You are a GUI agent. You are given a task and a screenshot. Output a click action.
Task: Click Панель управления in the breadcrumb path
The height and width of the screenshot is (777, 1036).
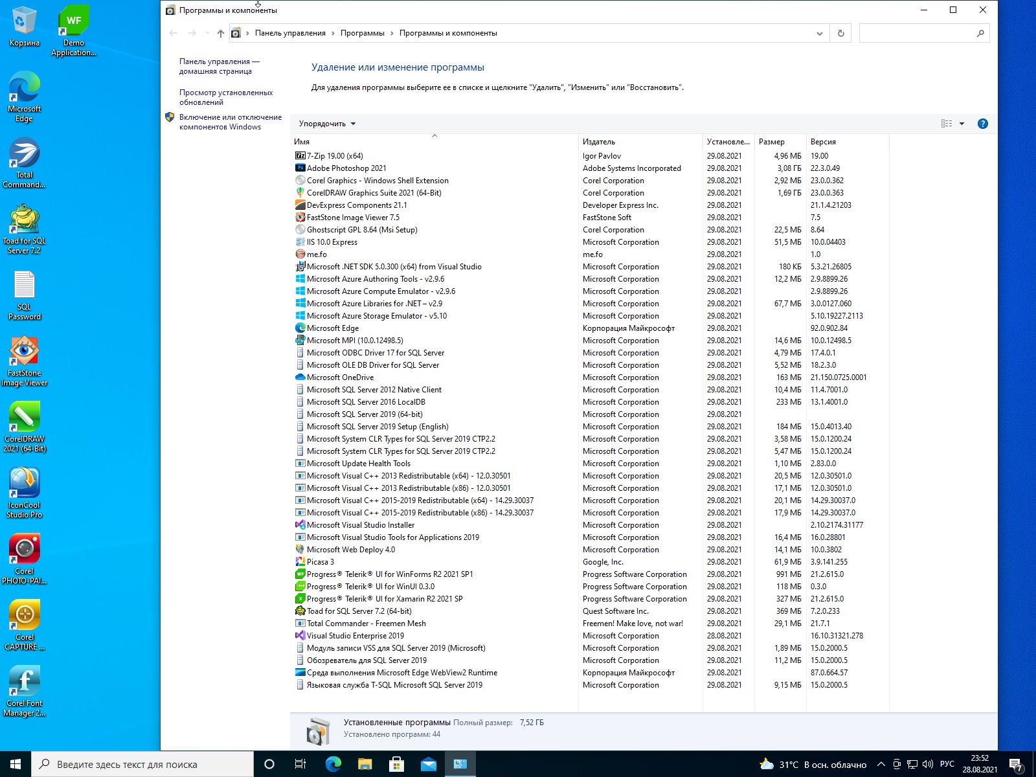click(x=290, y=33)
